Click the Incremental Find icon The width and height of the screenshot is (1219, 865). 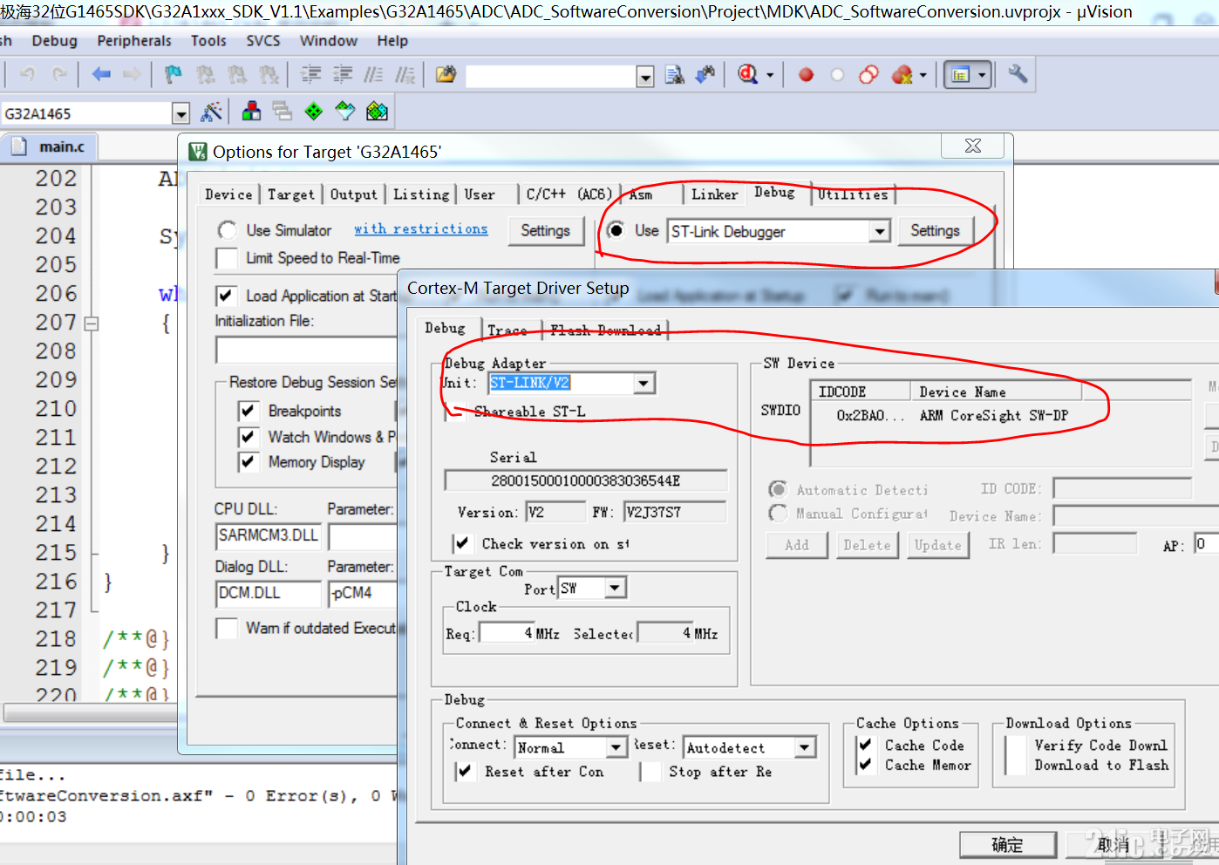705,75
